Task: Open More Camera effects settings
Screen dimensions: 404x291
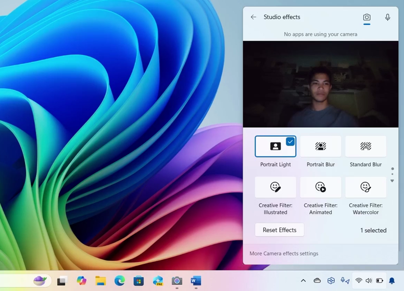Action: (284, 254)
